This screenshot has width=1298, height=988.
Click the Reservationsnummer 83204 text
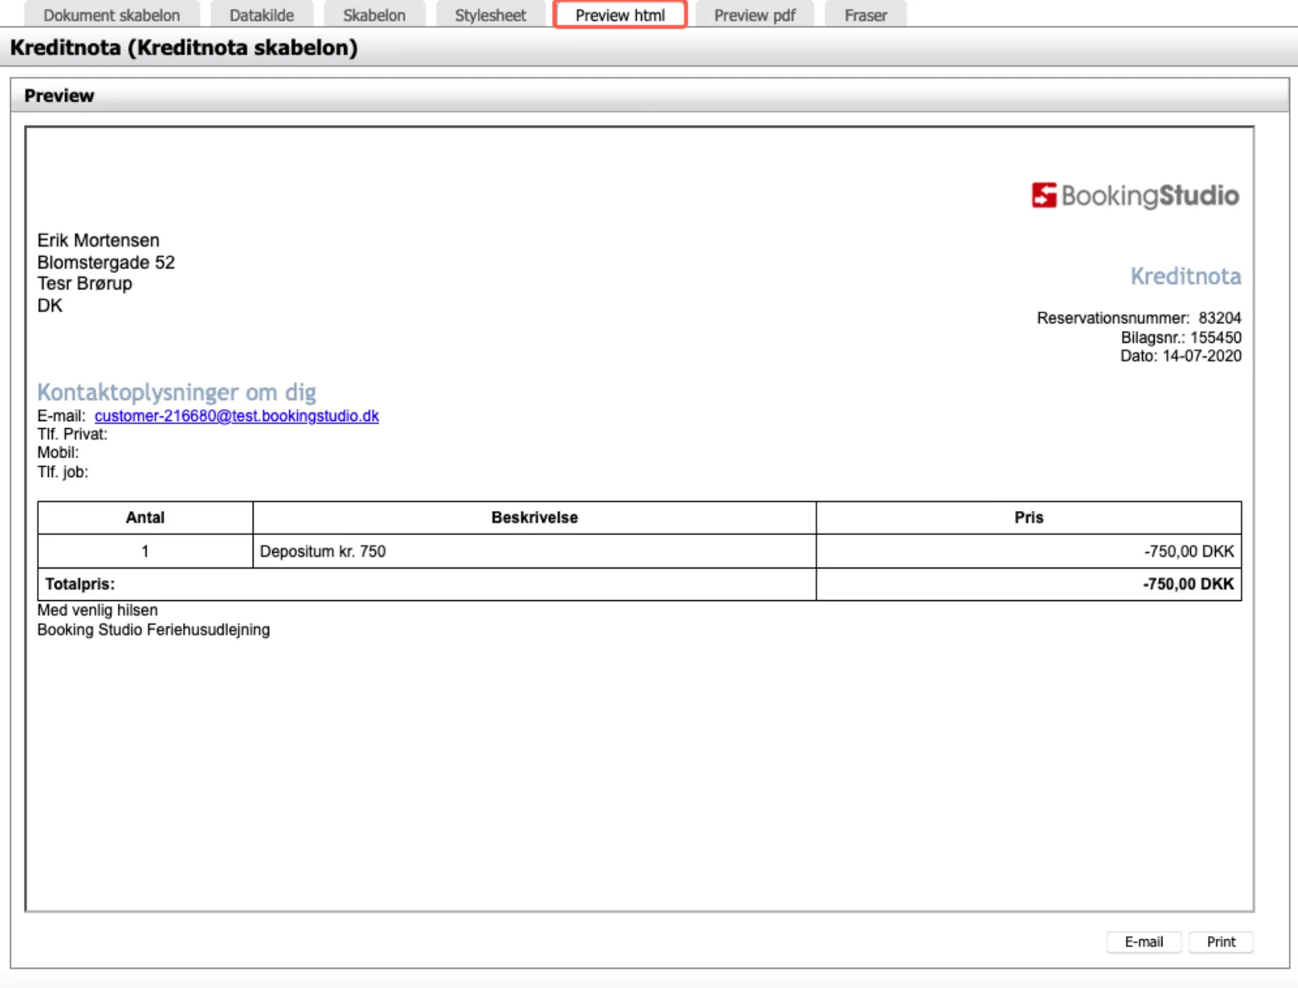(x=1138, y=318)
